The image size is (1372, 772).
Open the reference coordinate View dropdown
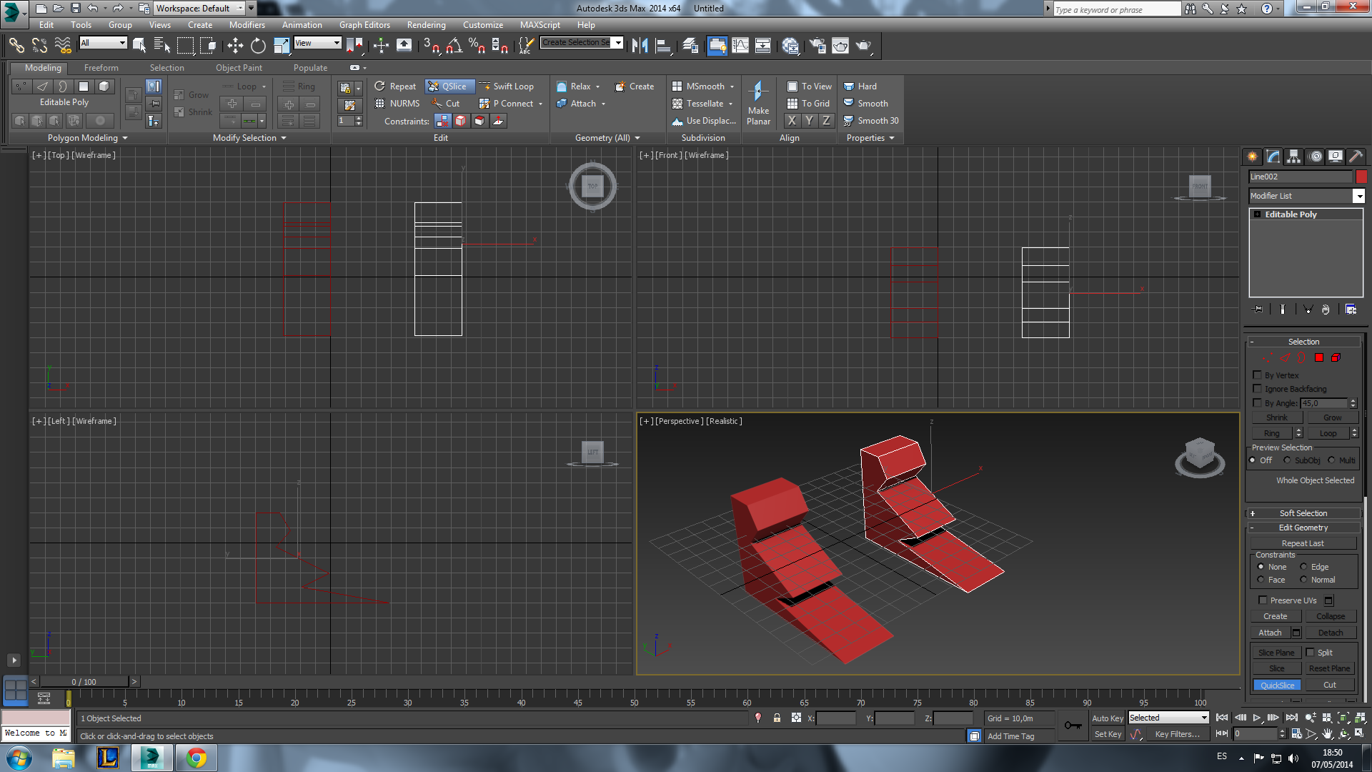[x=317, y=43]
